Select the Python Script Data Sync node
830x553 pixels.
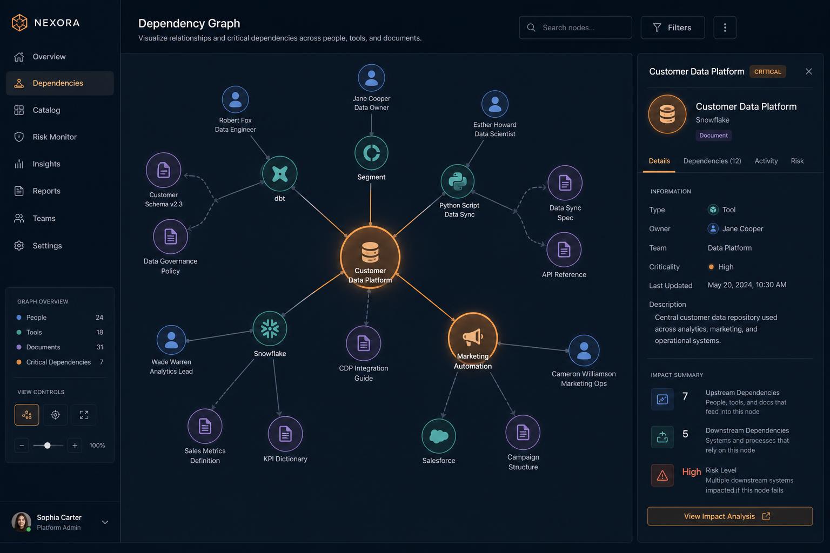coord(458,181)
